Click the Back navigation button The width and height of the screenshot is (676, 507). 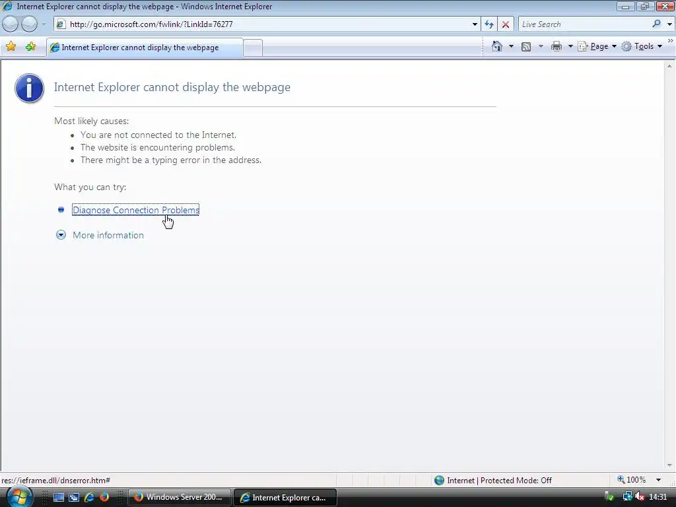[11, 24]
